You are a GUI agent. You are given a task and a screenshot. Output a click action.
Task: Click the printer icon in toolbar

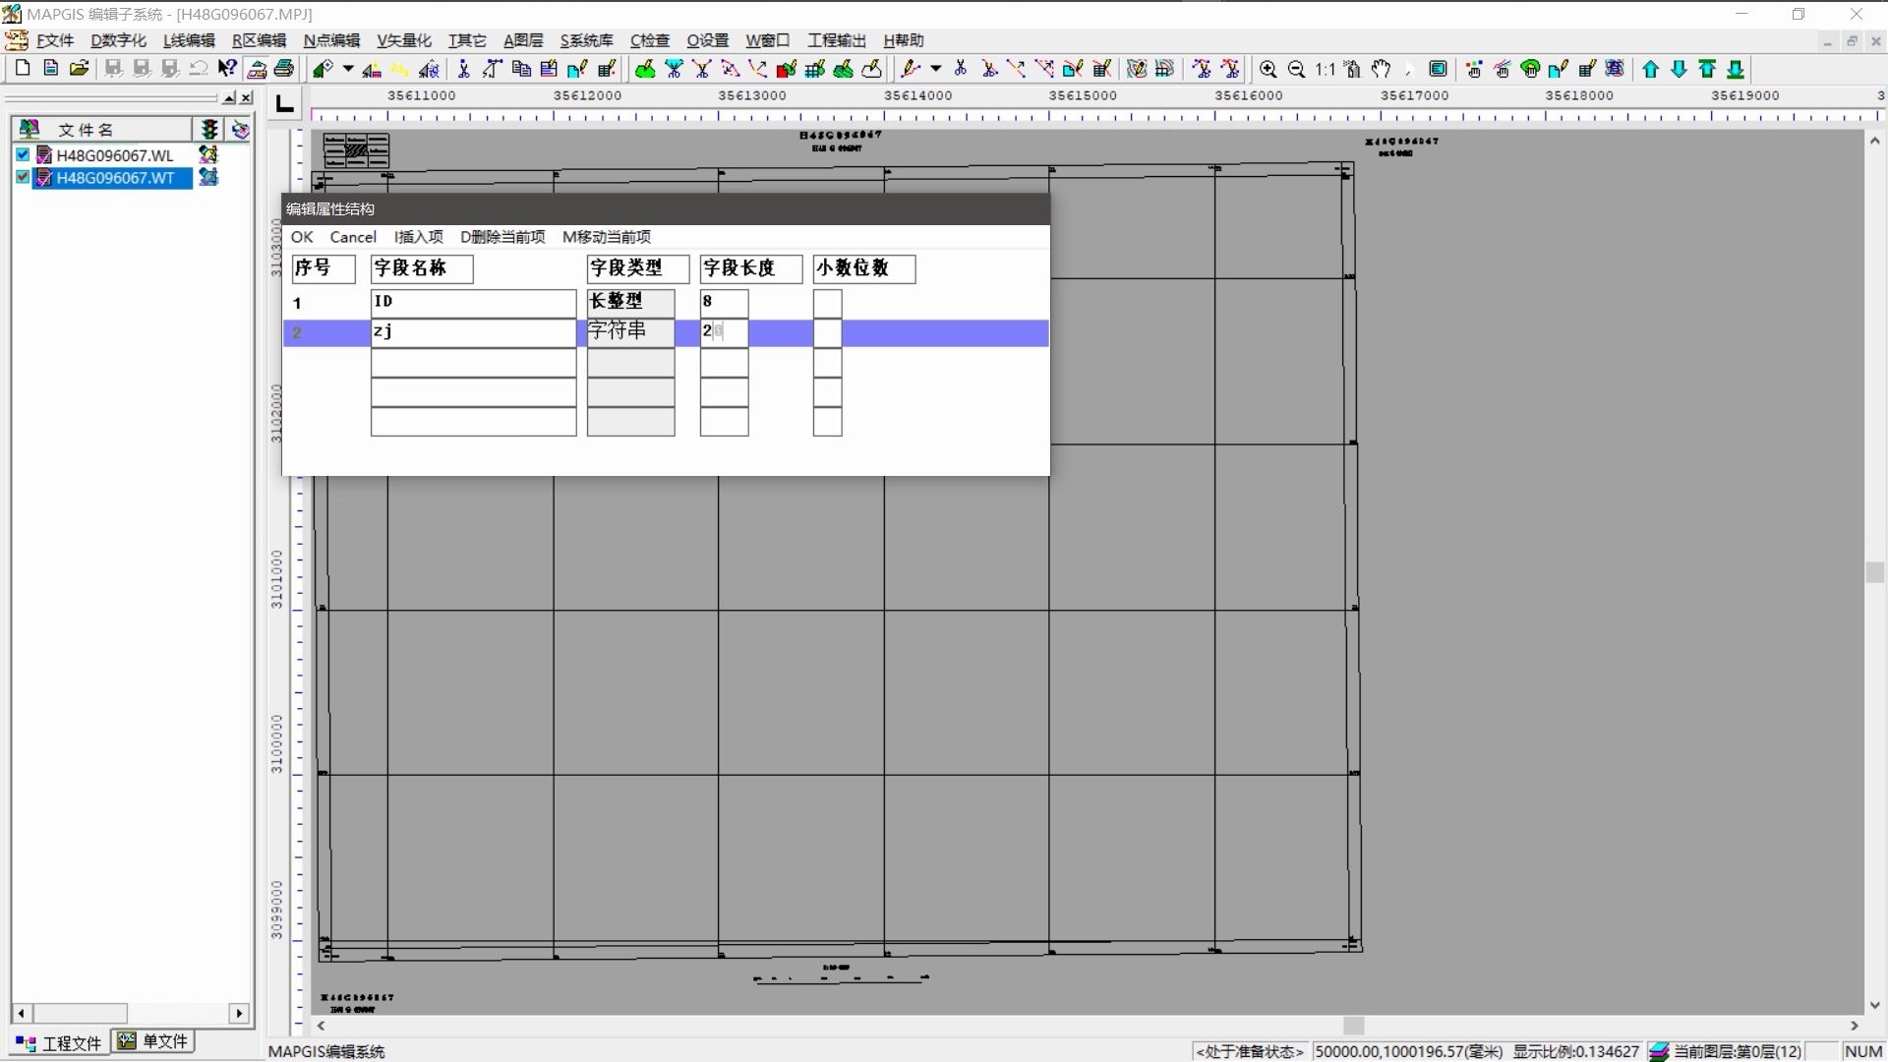(x=284, y=69)
